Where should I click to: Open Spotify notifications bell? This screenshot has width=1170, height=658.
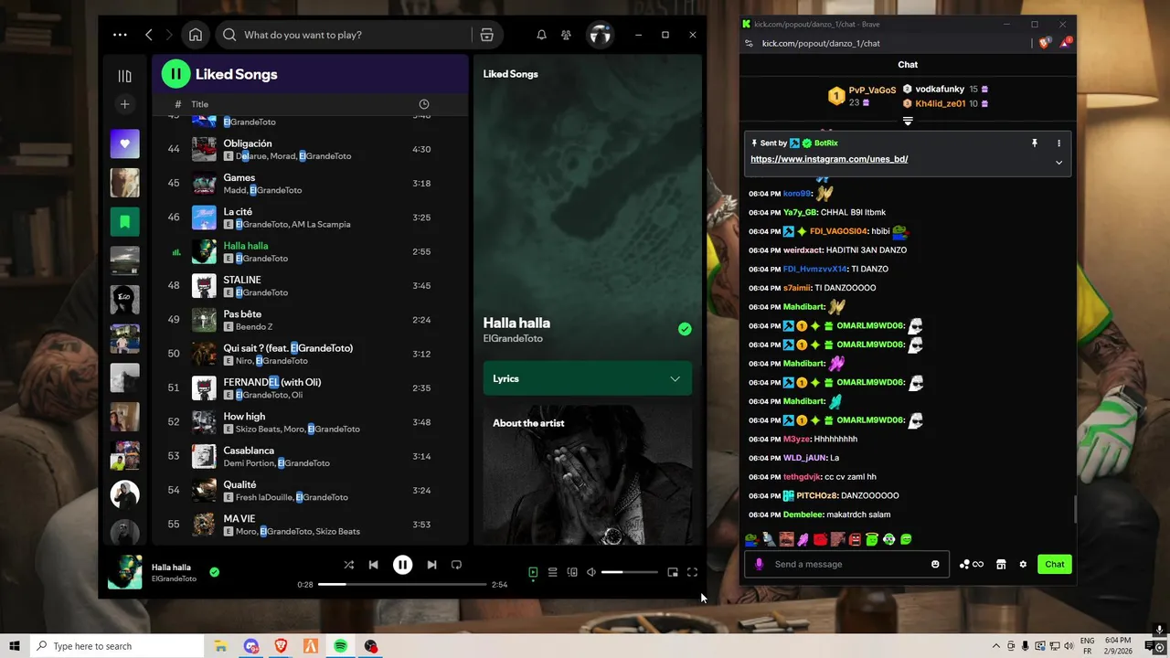[541, 35]
